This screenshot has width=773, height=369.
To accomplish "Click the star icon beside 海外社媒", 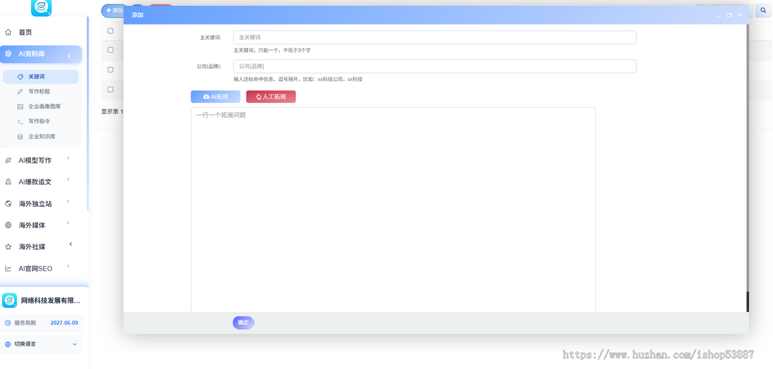I will click(8, 247).
